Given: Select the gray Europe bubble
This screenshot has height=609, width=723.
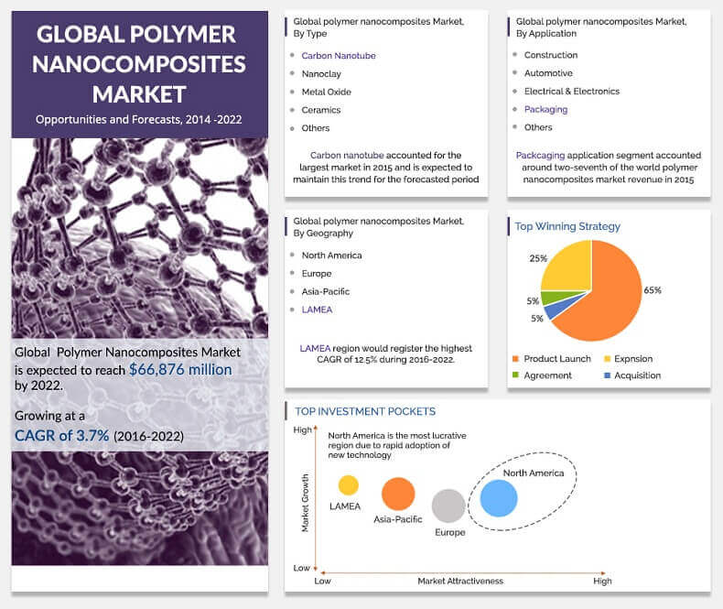Looking at the screenshot, I should 448,506.
